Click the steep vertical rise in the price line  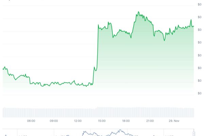point(97,51)
